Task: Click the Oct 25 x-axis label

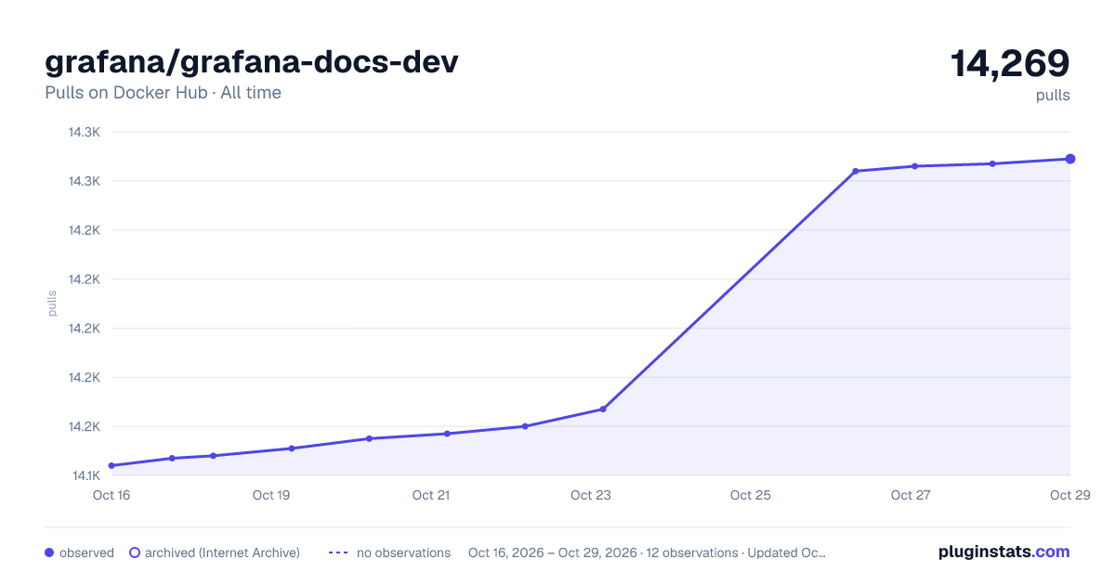Action: coord(751,495)
